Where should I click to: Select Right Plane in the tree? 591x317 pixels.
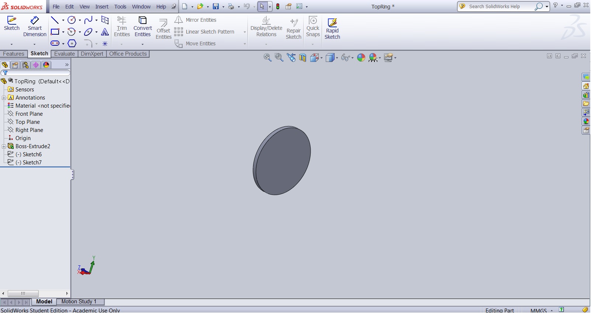[x=29, y=130]
